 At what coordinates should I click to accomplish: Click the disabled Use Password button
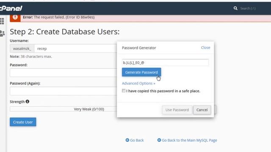point(177,110)
